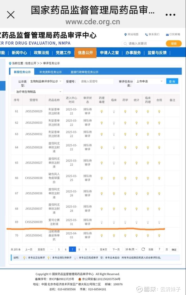Click the 请输入关键词 search field
The height and width of the screenshot is (295, 186).
[144, 44]
